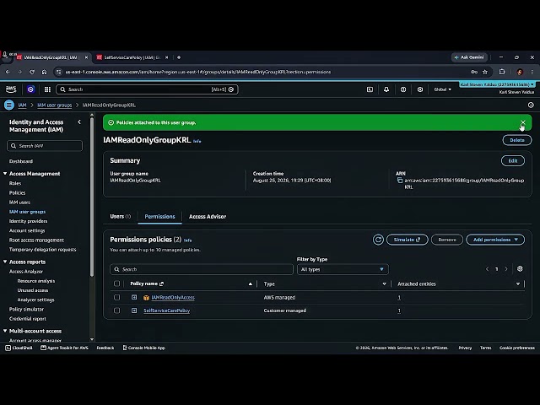Sort by Policy name column
The width and height of the screenshot is (540, 405).
(x=251, y=283)
